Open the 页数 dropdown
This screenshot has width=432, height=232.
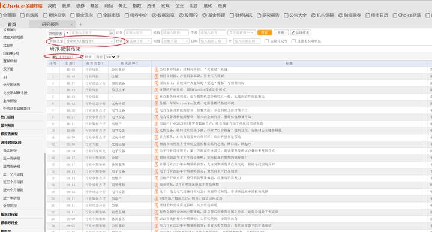pyautogui.click(x=175, y=41)
